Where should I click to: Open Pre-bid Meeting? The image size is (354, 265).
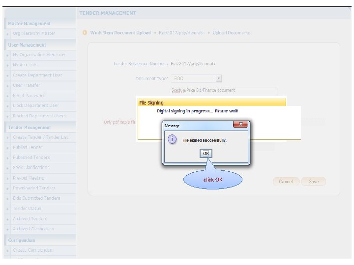29,178
